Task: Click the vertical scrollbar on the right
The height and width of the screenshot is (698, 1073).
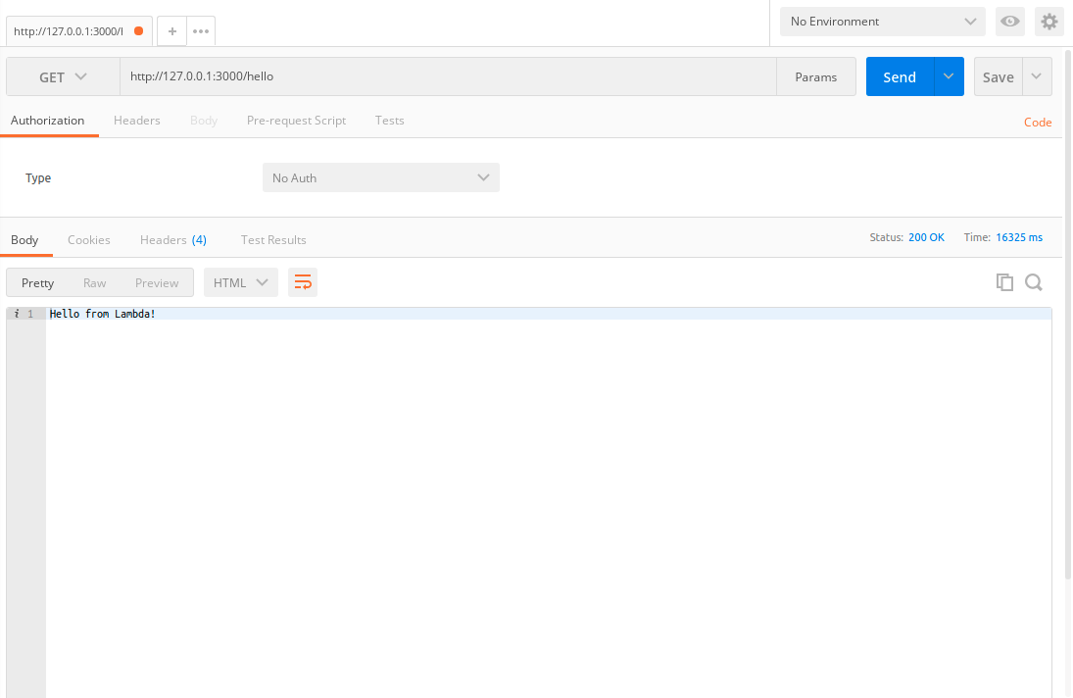Action: pos(1068,315)
